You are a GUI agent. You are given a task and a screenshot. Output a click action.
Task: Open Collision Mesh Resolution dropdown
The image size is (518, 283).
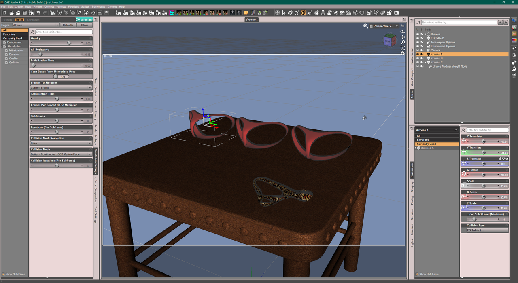[61, 143]
